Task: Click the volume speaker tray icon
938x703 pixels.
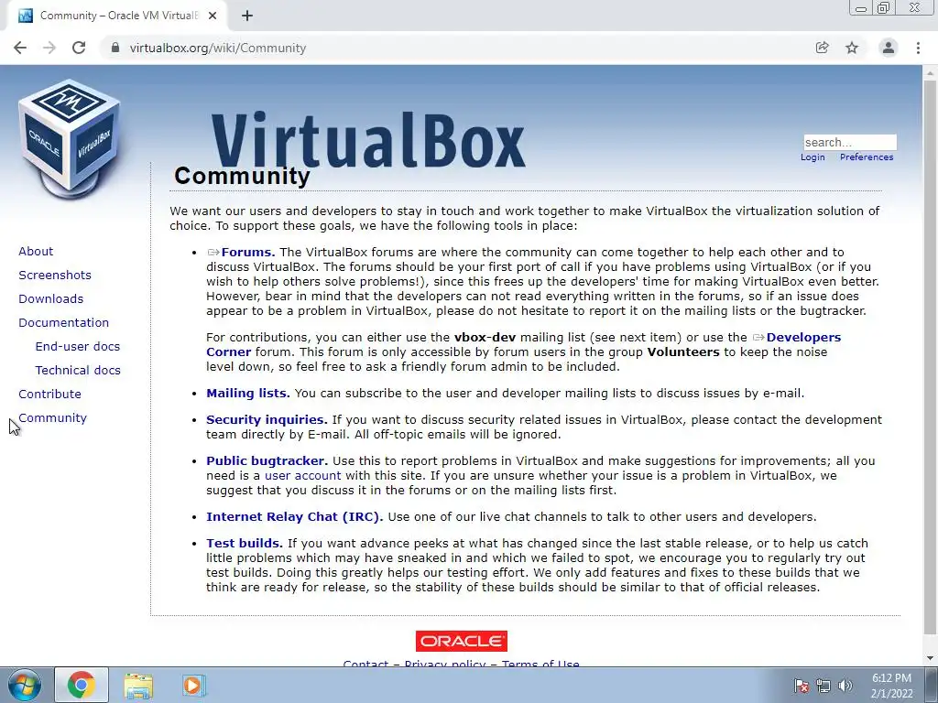Action: click(845, 686)
